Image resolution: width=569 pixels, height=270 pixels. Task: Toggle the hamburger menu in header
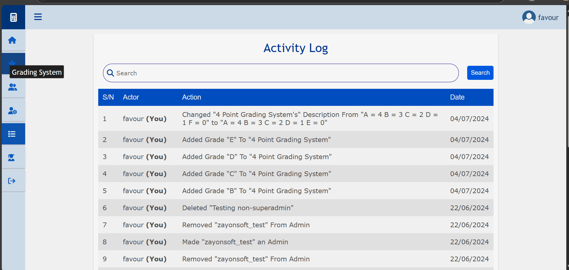(x=38, y=17)
